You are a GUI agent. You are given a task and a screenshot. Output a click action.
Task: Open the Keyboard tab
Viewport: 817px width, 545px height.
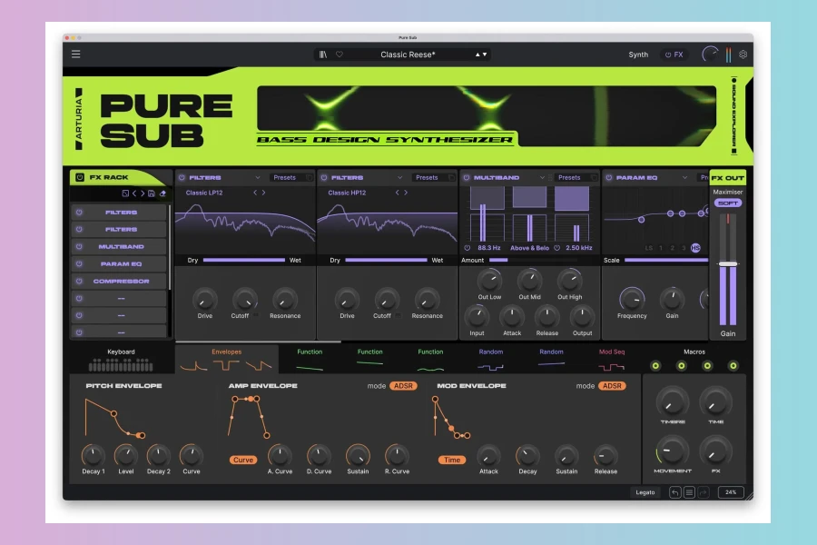tap(121, 359)
